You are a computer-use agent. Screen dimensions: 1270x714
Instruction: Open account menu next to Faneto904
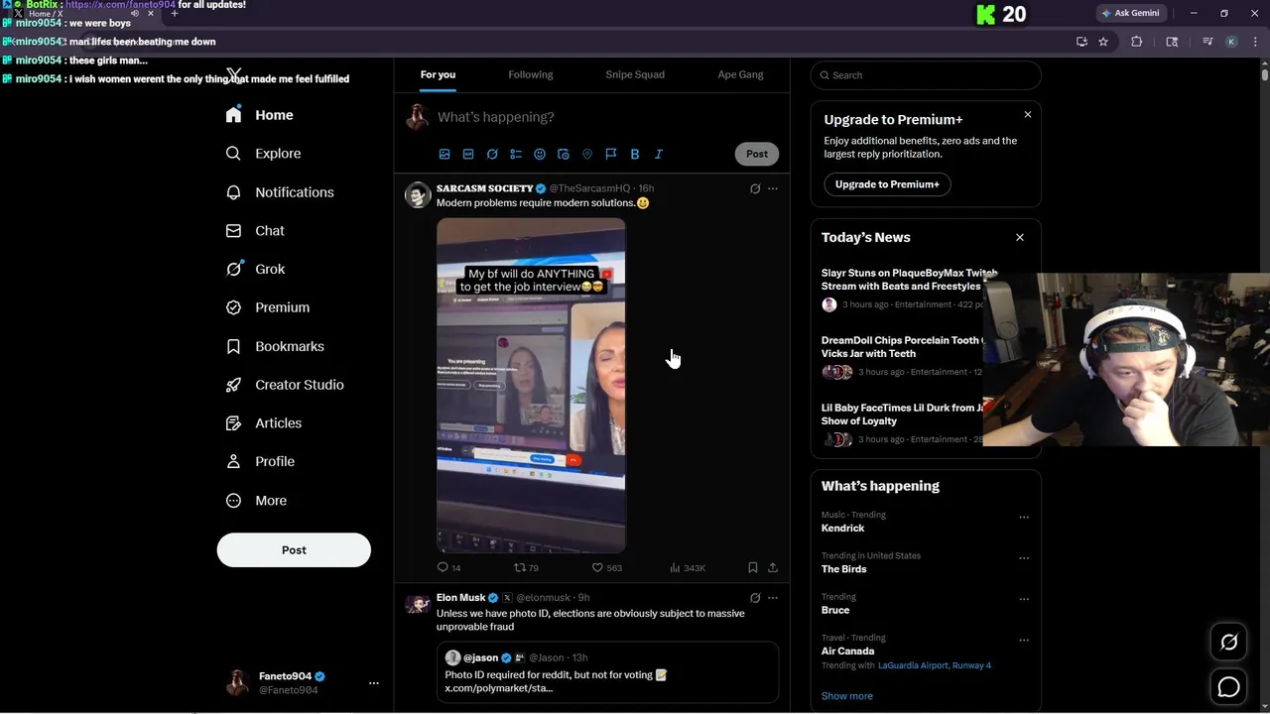(374, 683)
